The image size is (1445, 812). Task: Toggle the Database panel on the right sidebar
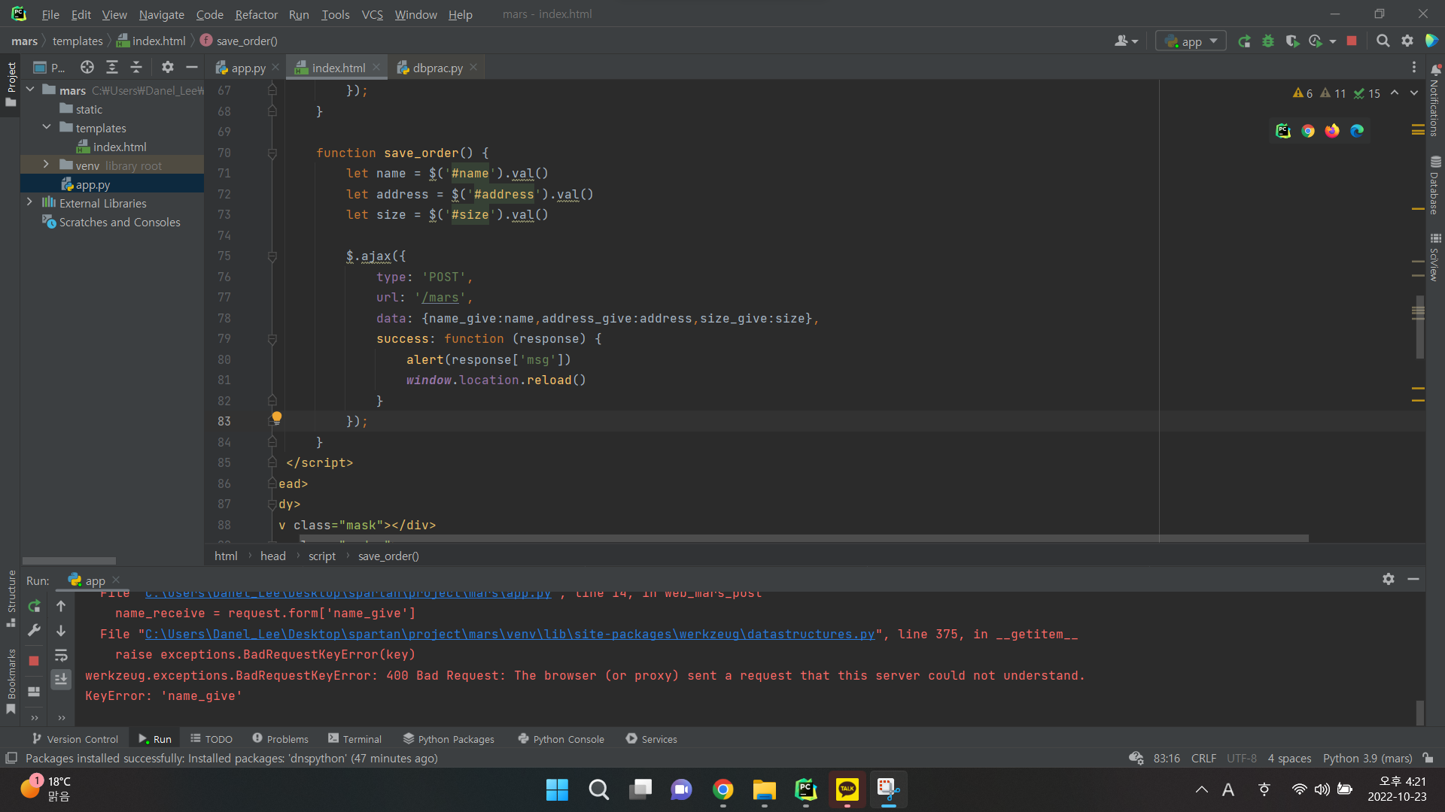(x=1434, y=185)
